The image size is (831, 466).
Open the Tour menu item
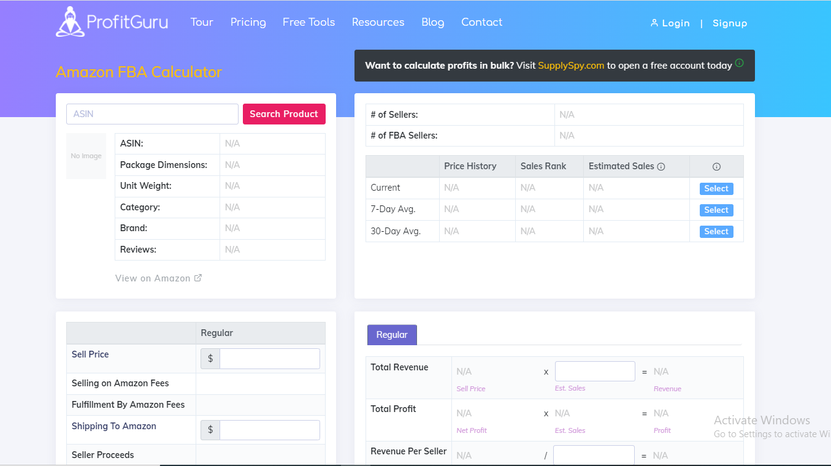202,22
